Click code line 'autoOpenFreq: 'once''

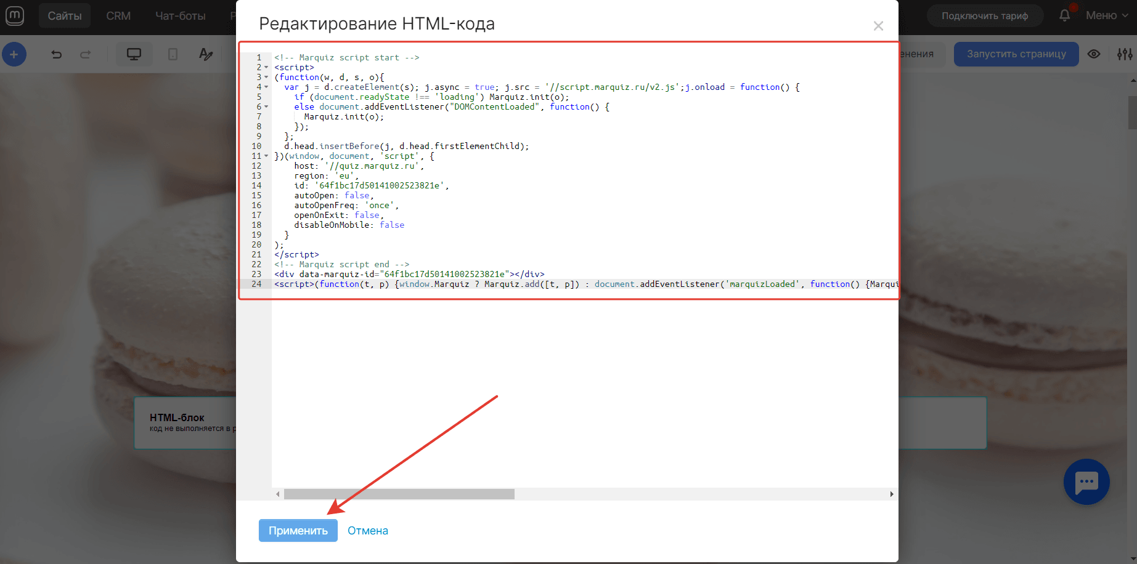(x=346, y=206)
